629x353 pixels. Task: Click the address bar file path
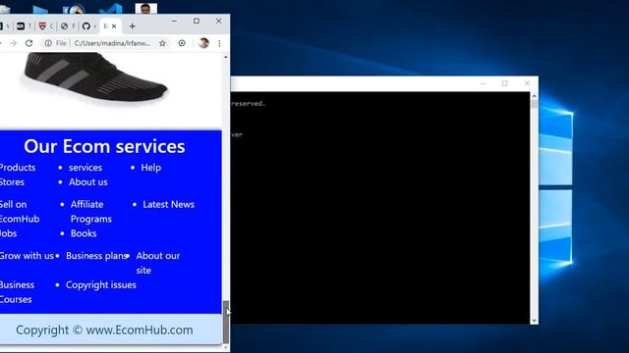coord(113,43)
